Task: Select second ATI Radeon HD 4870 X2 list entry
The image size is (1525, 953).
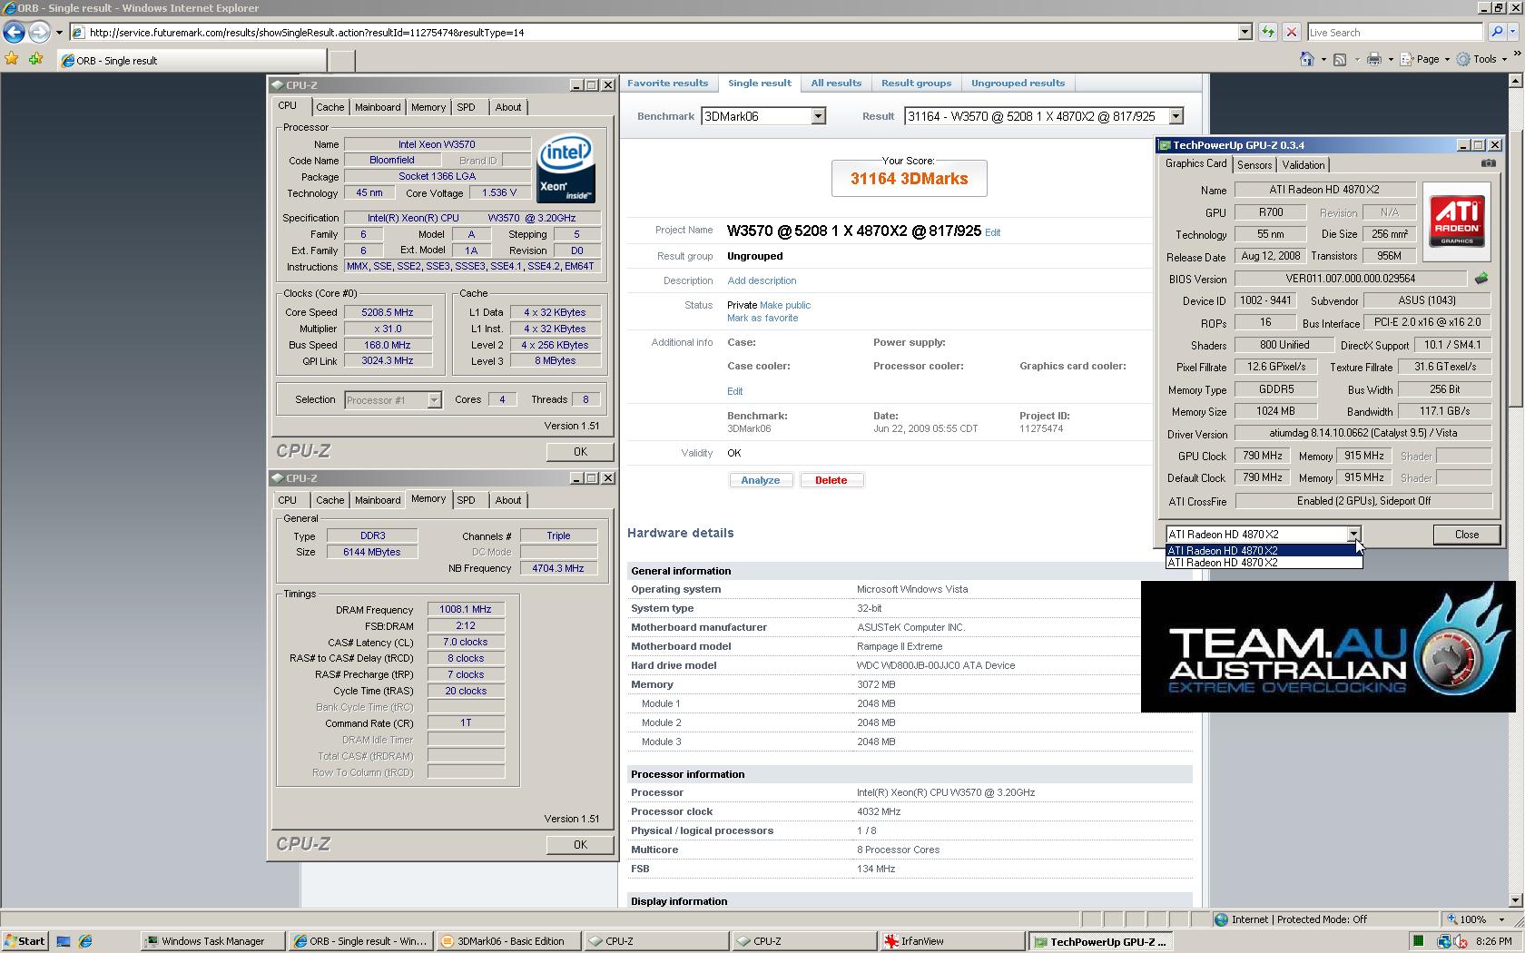Action: click(x=1264, y=563)
